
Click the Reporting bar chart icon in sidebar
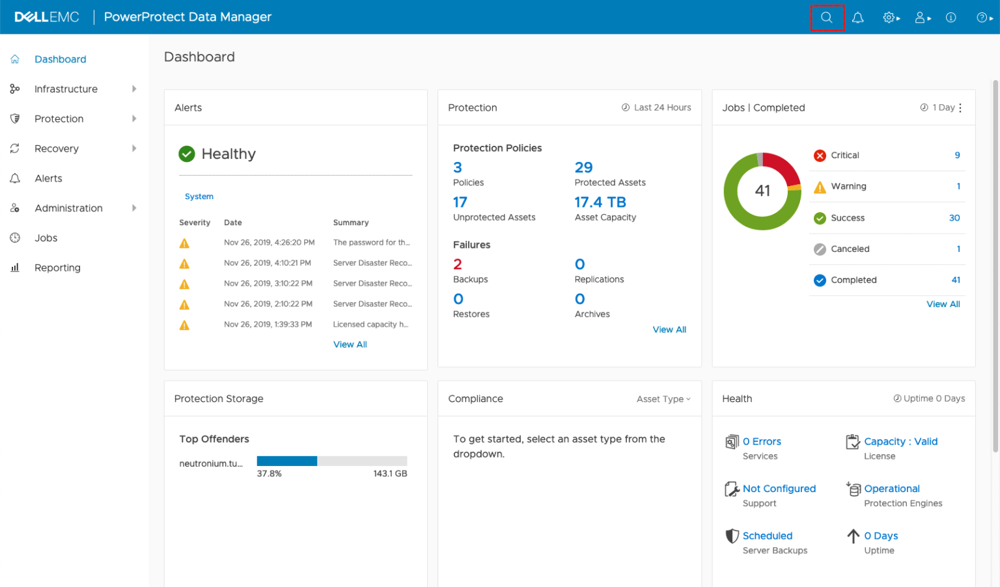pyautogui.click(x=15, y=267)
